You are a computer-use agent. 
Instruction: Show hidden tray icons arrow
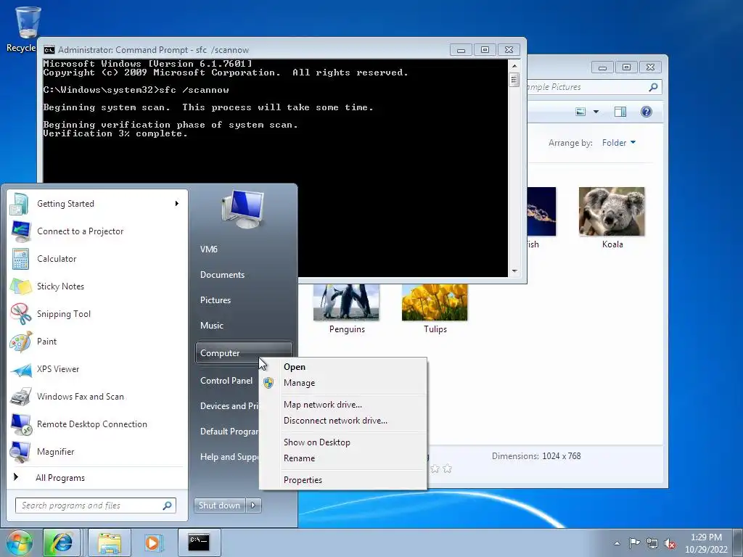coord(617,543)
